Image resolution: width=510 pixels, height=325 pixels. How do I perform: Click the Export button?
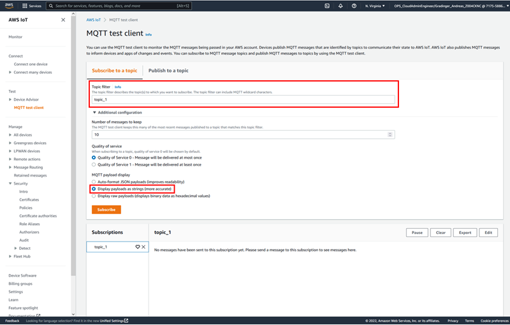point(465,233)
